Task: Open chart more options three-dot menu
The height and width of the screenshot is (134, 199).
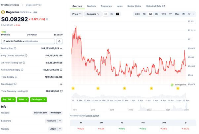Action: [x=194, y=14]
